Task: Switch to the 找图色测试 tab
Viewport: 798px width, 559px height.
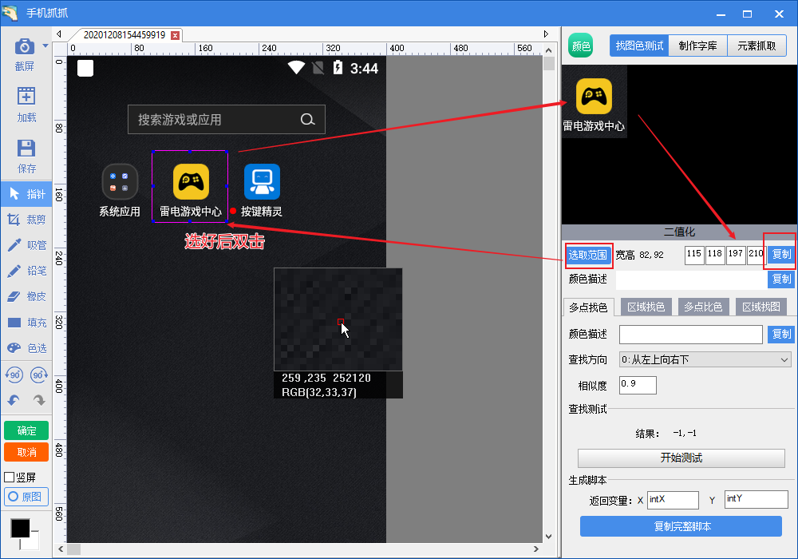Action: [x=639, y=46]
